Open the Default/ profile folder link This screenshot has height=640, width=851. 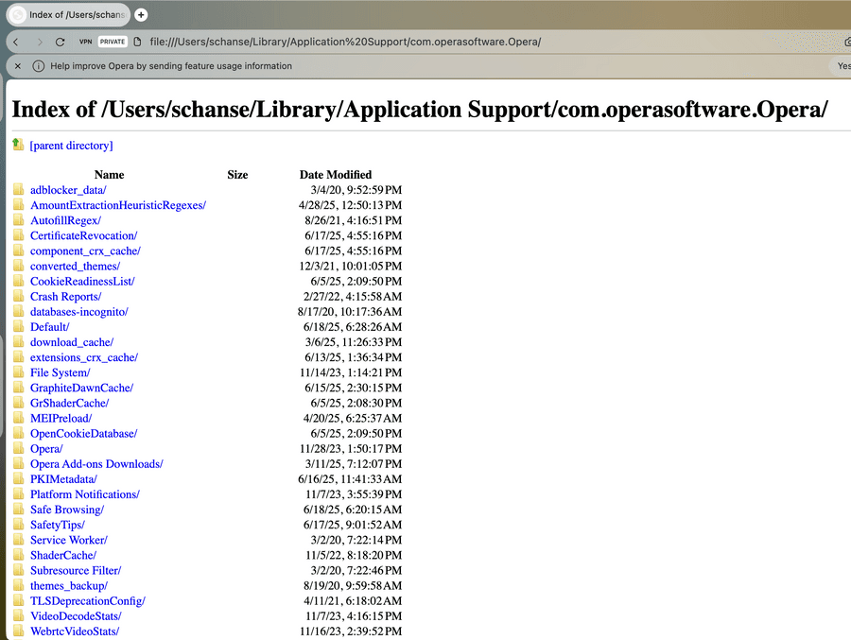click(50, 327)
